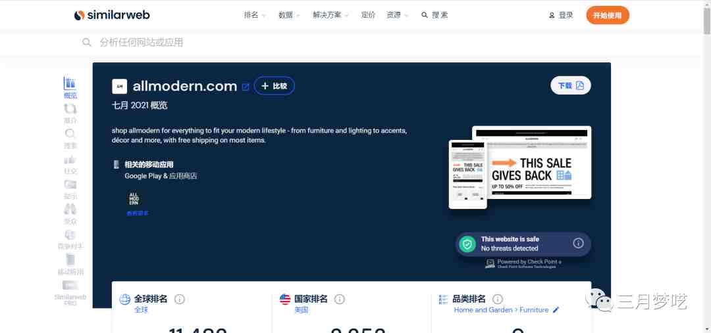The height and width of the screenshot is (333, 711).
Task: Click the info icon next to 全球排名
Action: coord(180,299)
